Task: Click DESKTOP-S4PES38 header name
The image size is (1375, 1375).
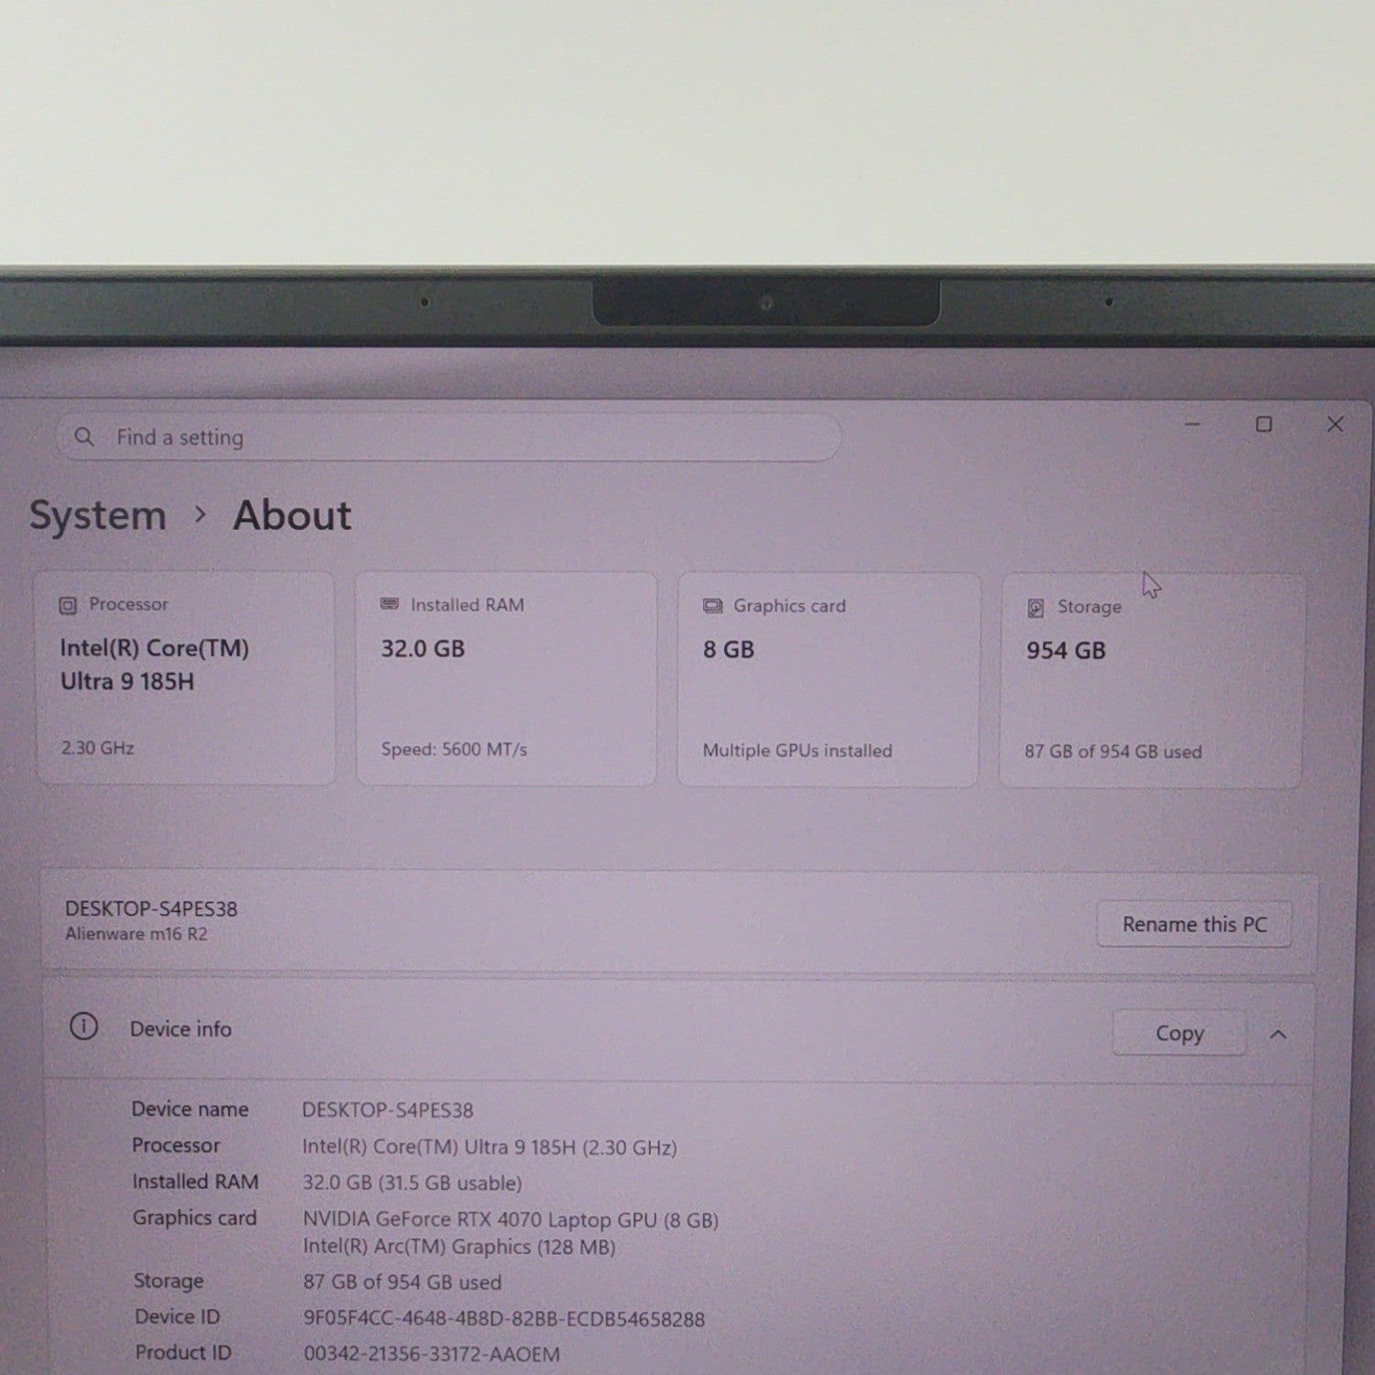Action: (x=151, y=909)
